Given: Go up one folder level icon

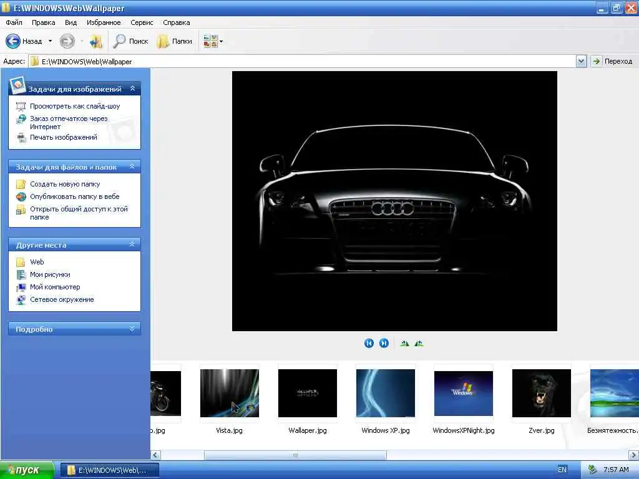Looking at the screenshot, I should 96,41.
